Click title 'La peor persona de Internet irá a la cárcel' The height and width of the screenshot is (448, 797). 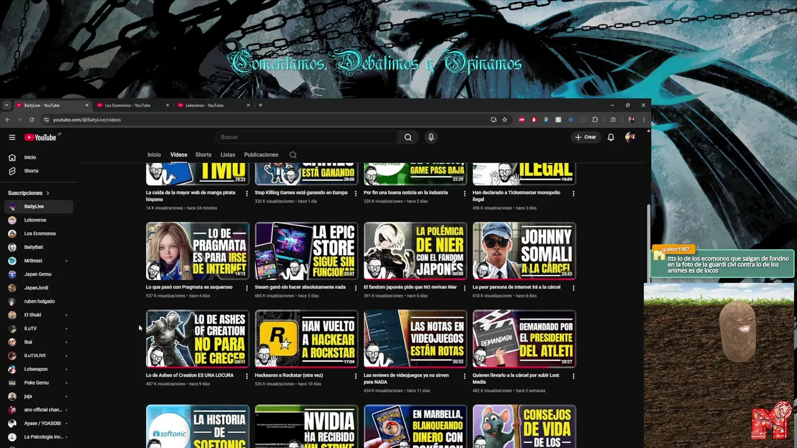[516, 287]
